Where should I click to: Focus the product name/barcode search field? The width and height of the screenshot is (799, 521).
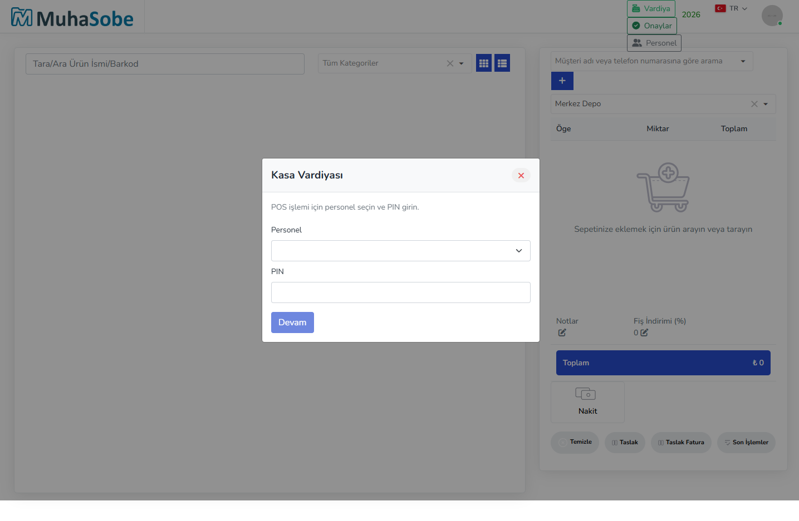click(x=165, y=64)
